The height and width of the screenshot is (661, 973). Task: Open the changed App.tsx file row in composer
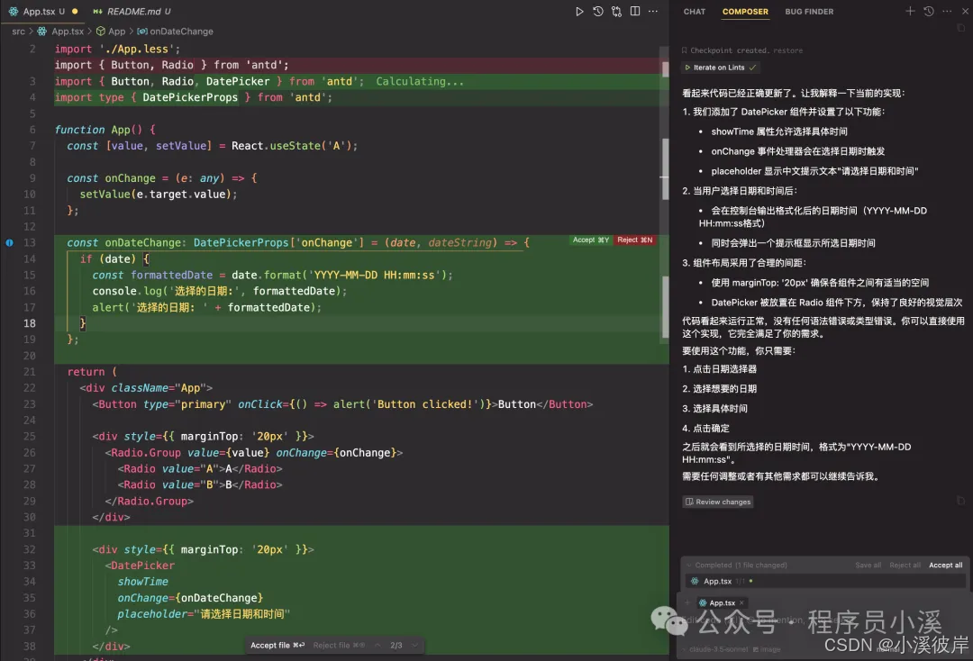(x=825, y=581)
